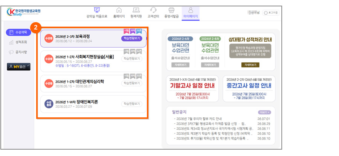Click the 2026년 2-6차 label pill

click(180, 39)
